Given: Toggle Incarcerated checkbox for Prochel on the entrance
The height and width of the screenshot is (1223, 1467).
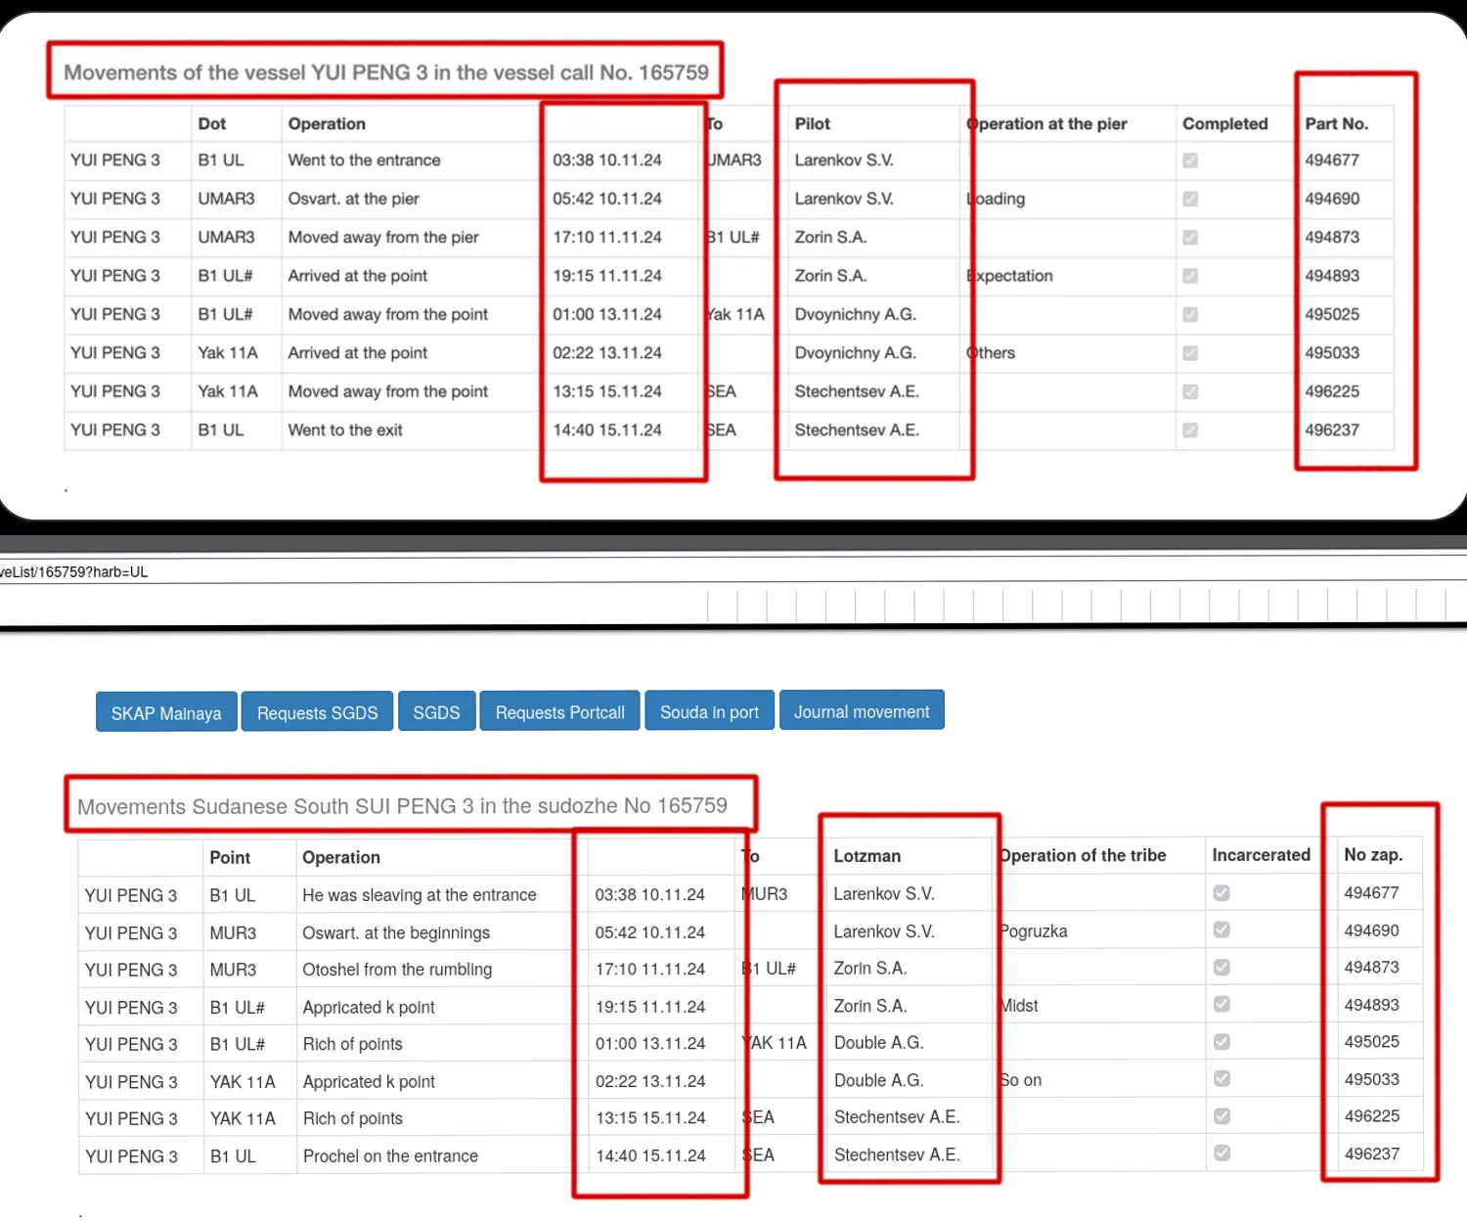Looking at the screenshot, I should coord(1222,1153).
